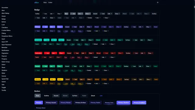Navigate to Slider in the sidebar
The width and height of the screenshot is (195, 110).
tap(3, 73)
